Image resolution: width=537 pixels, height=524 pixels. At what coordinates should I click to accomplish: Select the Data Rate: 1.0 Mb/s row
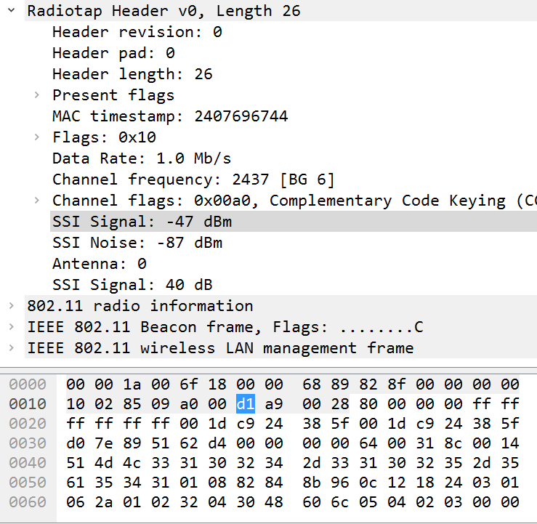click(294, 158)
